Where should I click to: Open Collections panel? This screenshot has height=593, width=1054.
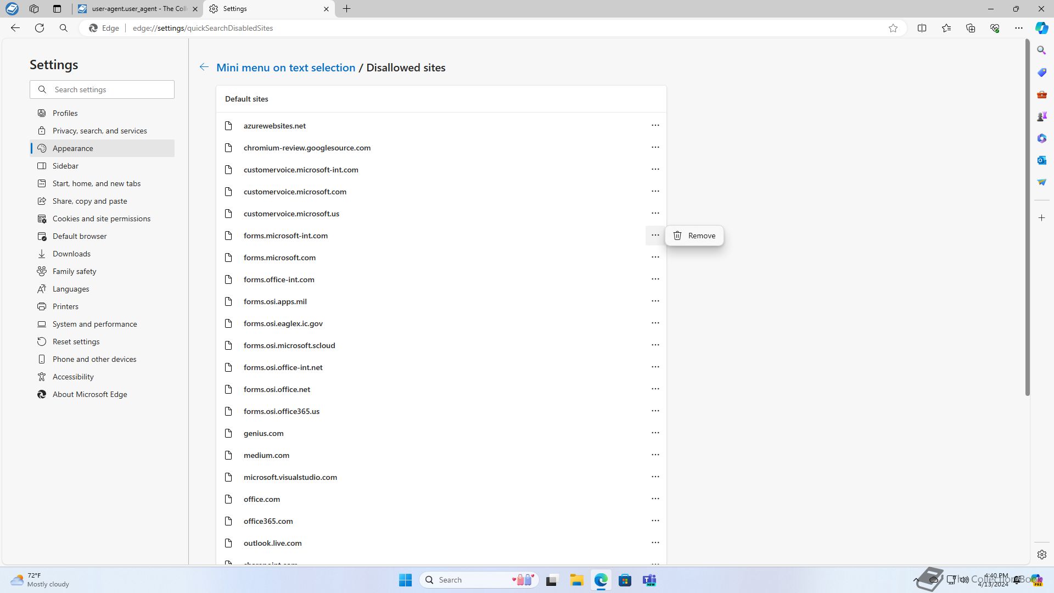pyautogui.click(x=970, y=28)
